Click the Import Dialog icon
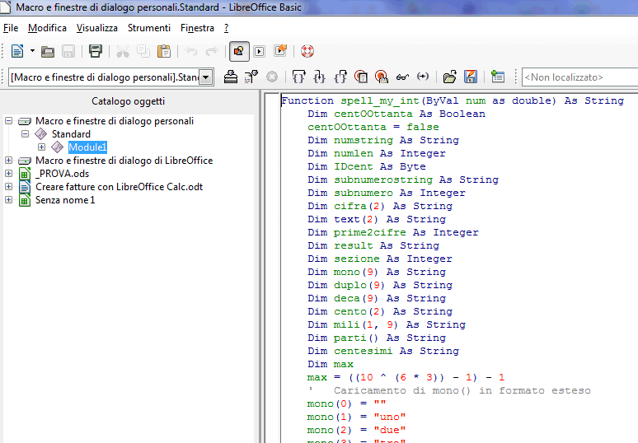 point(497,77)
